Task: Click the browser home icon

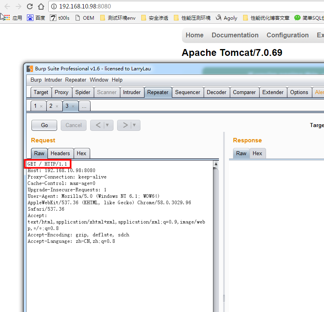Action: click(x=41, y=6)
